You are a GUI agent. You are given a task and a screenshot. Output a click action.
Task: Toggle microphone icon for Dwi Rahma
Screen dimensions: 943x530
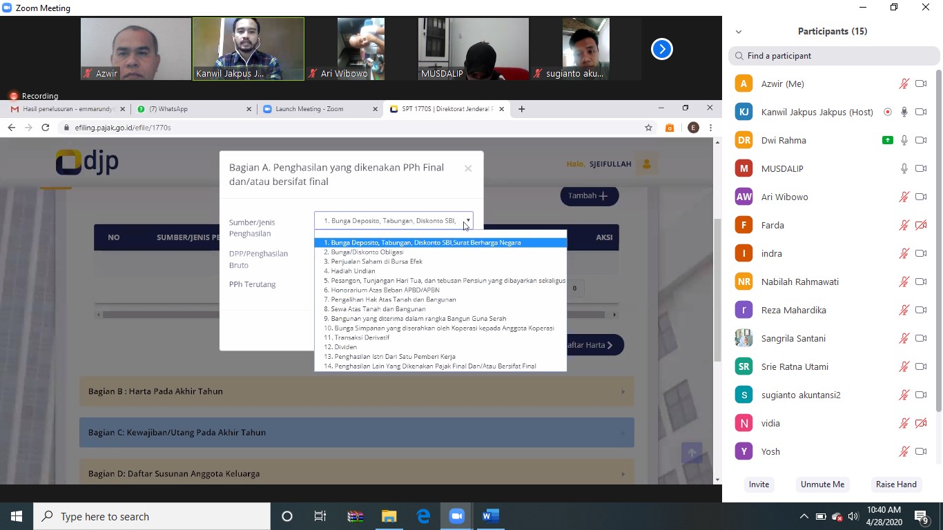[x=904, y=141]
